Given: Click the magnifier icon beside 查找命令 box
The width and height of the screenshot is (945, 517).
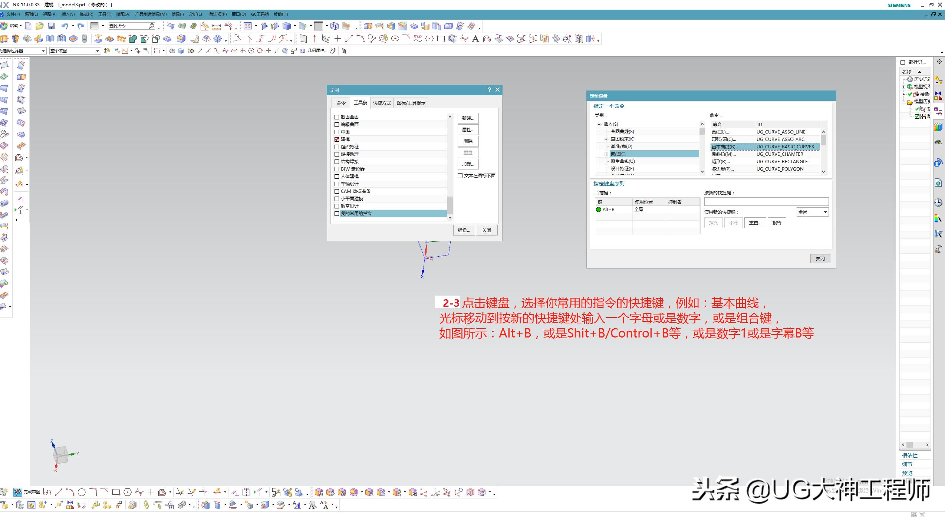Looking at the screenshot, I should (x=151, y=26).
